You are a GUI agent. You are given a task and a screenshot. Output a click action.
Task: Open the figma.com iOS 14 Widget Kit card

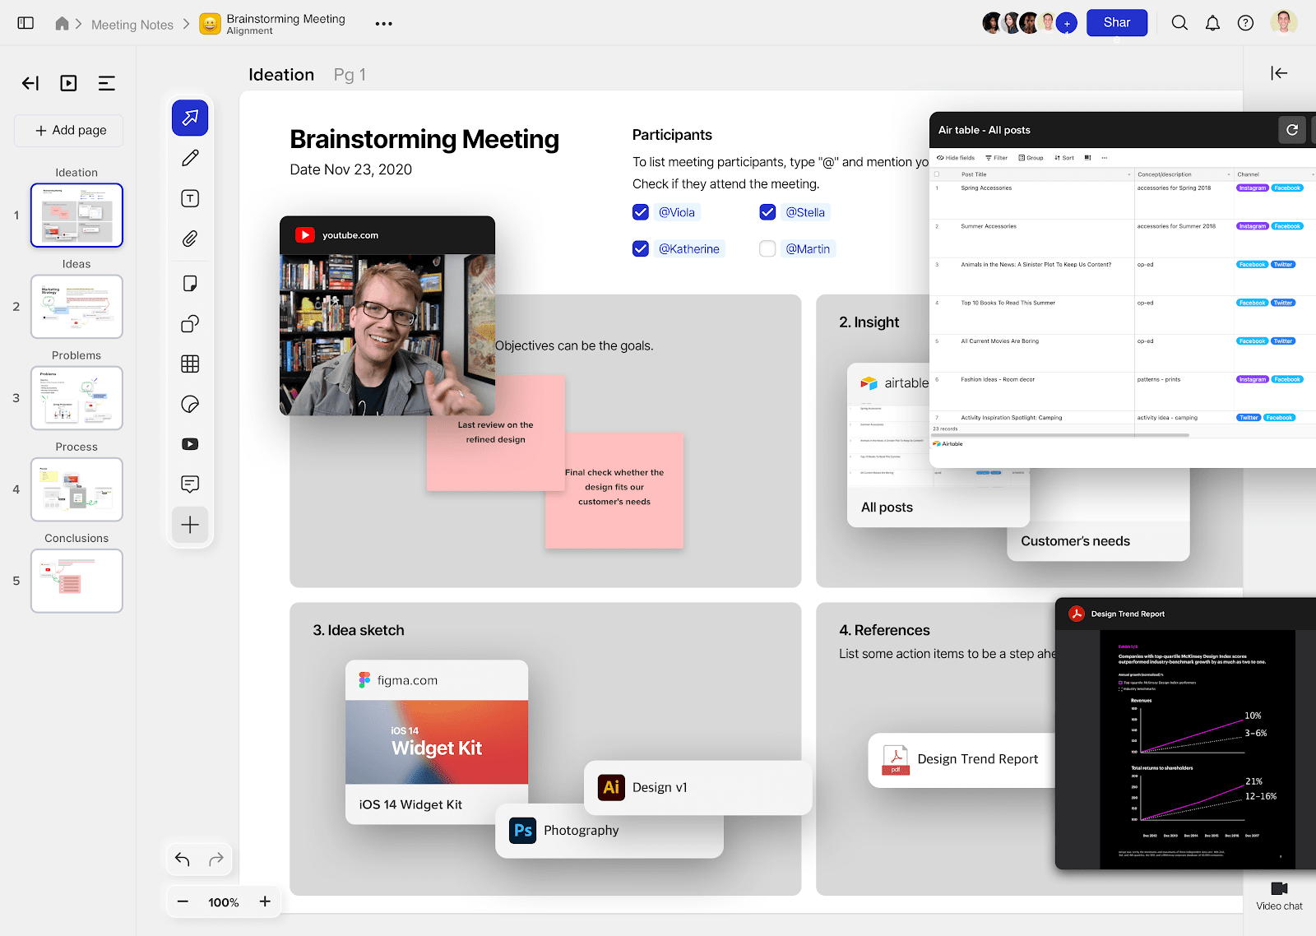(x=437, y=742)
